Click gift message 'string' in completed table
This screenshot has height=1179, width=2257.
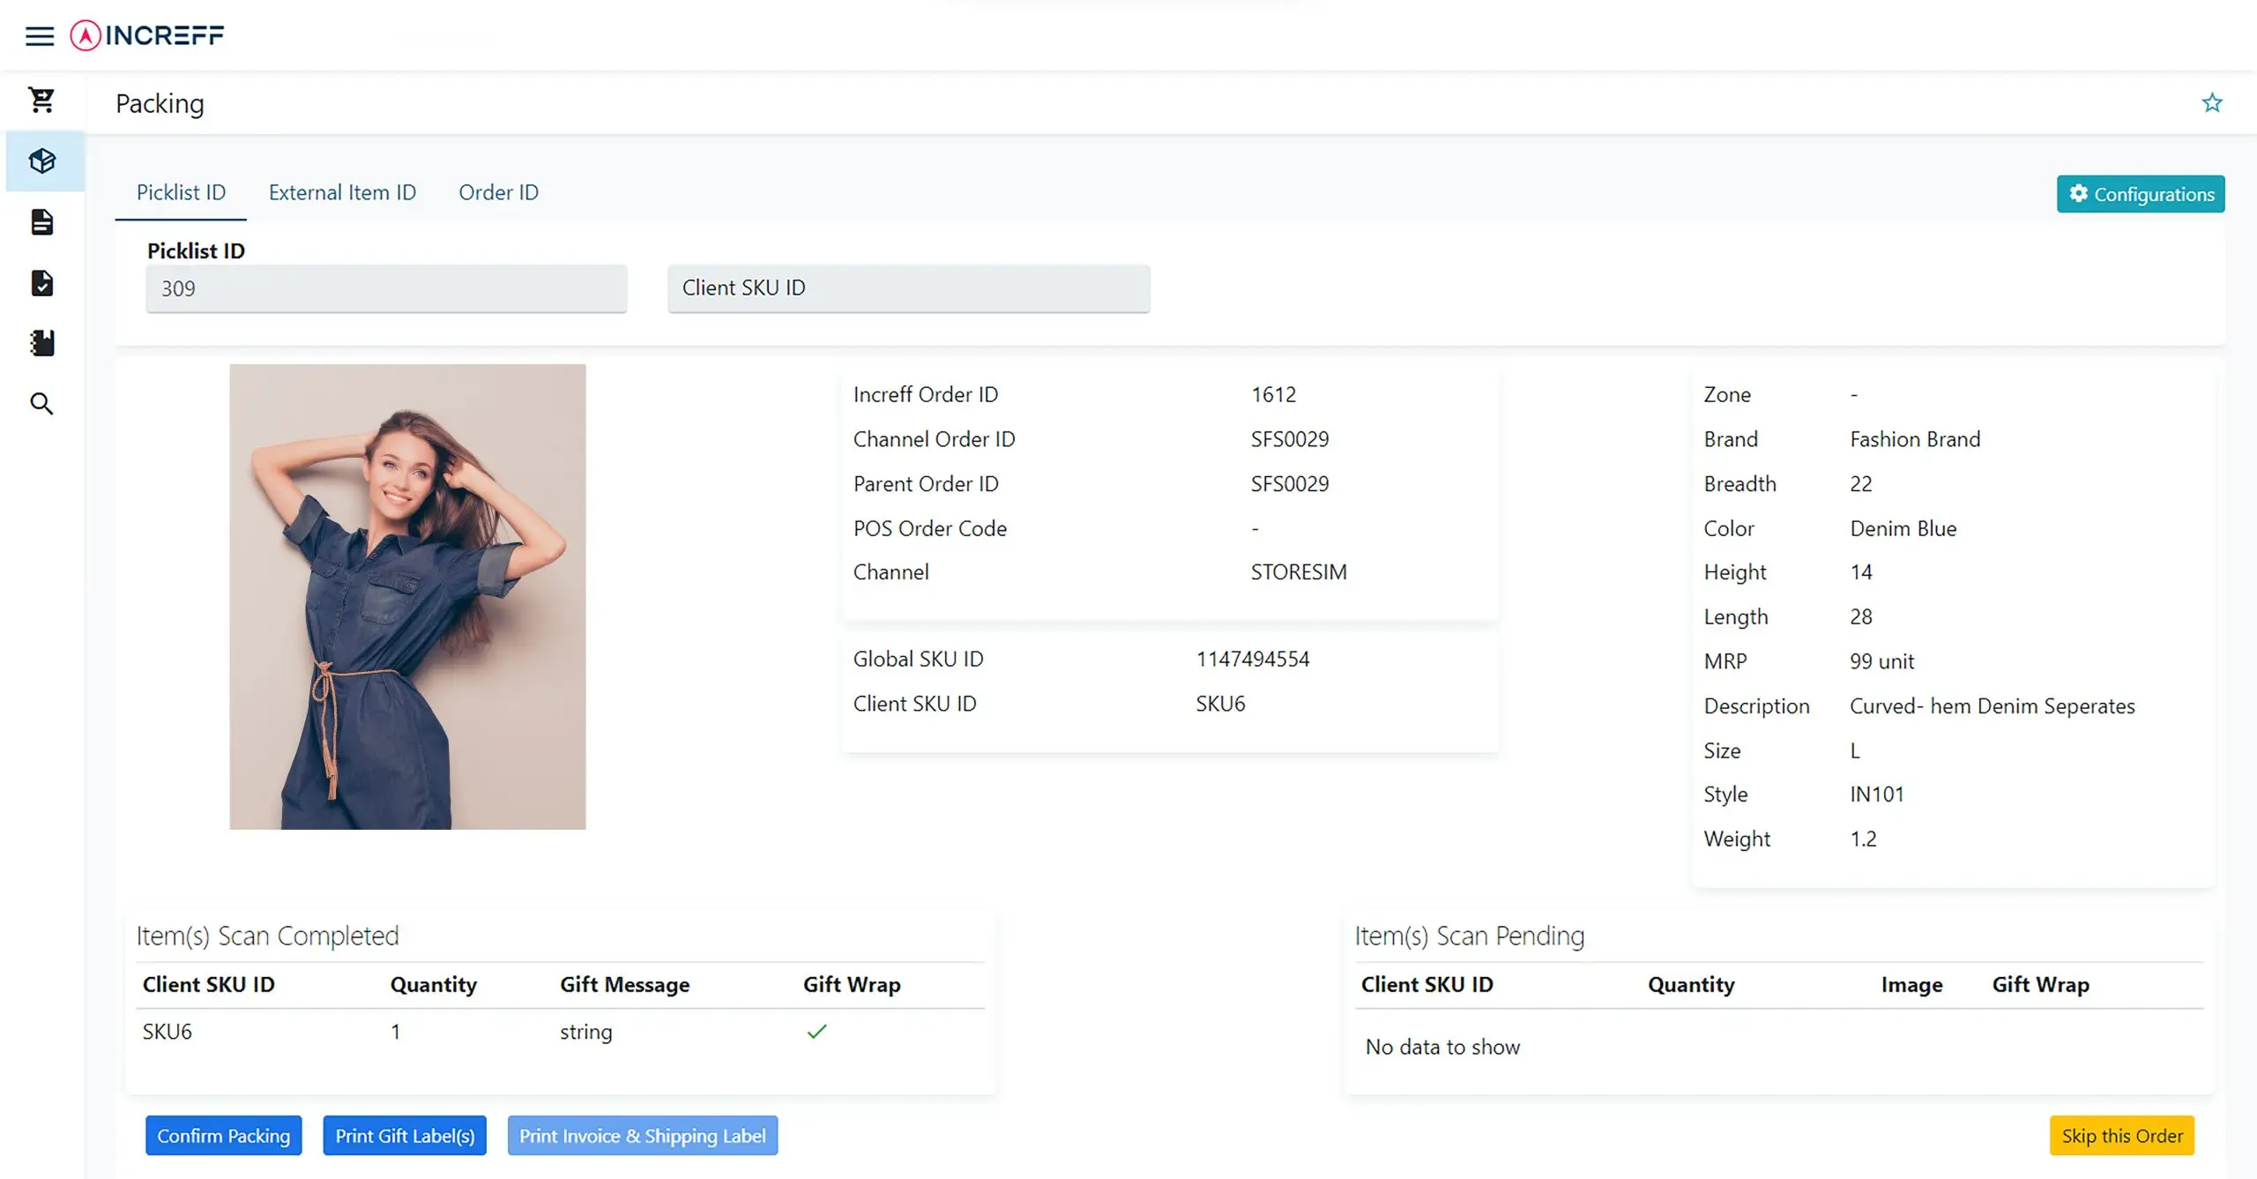pos(586,1031)
